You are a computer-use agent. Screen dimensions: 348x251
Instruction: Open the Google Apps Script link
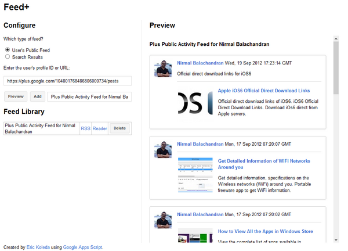(82, 247)
